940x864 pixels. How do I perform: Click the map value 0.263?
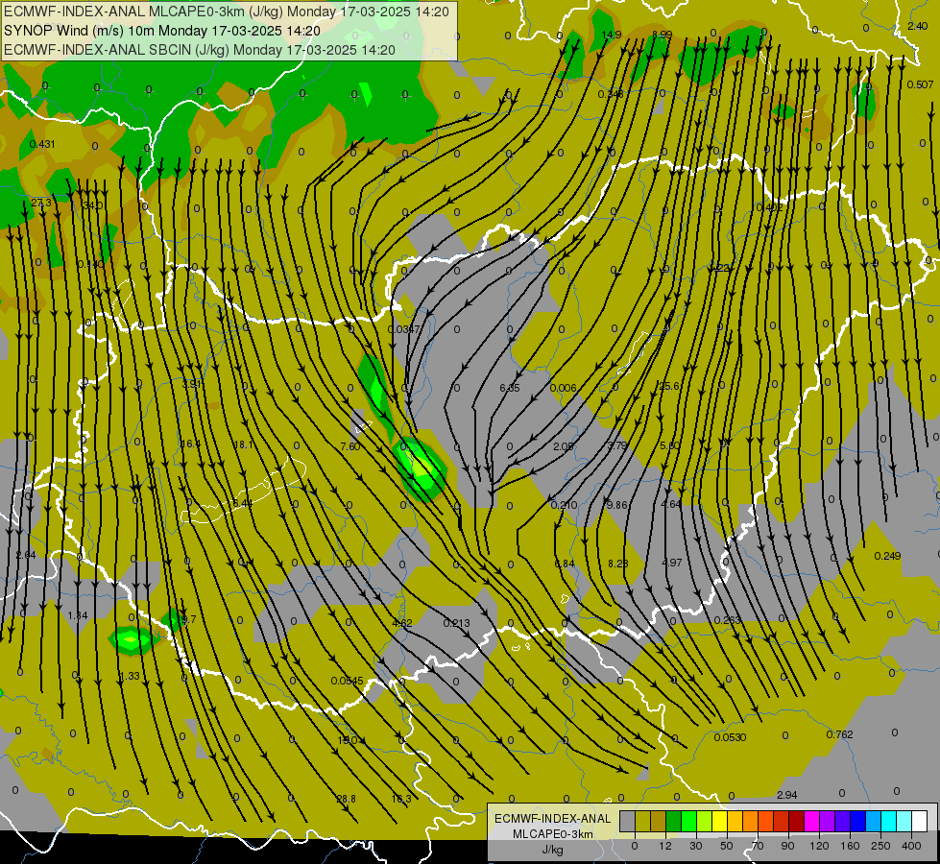(x=728, y=620)
